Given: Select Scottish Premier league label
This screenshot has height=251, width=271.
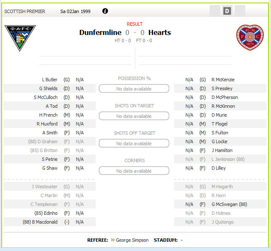Looking at the screenshot, I should click(x=25, y=11).
